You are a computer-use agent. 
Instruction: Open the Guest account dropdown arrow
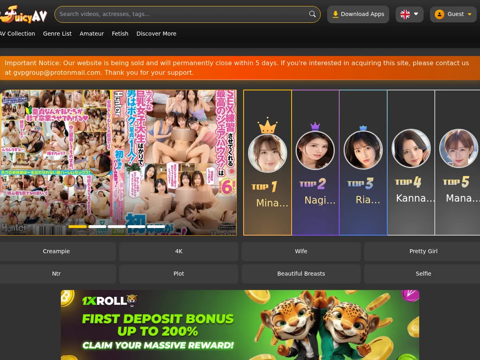pos(470,14)
